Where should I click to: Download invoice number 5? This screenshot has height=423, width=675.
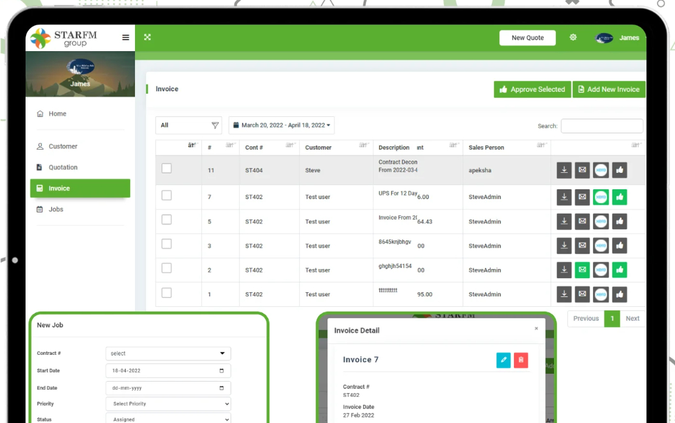564,222
